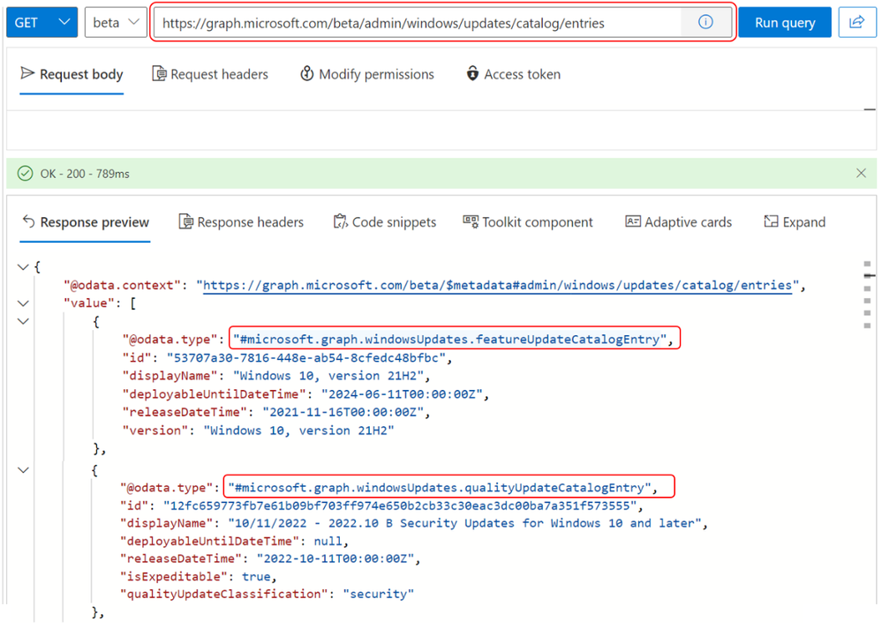Click the Request body send icon
The width and height of the screenshot is (882, 629).
pyautogui.click(x=27, y=73)
